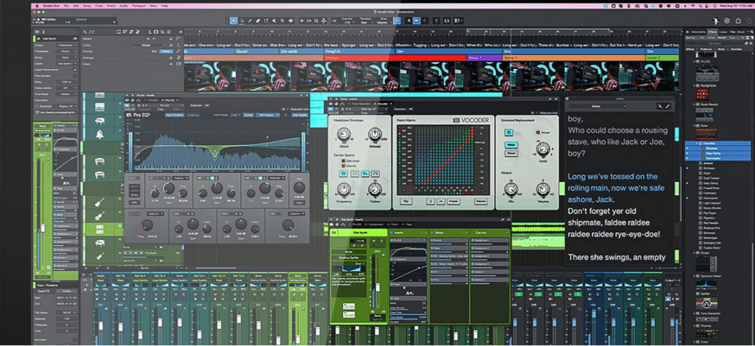Open the Apple menu
The width and height of the screenshot is (755, 346).
point(37,6)
